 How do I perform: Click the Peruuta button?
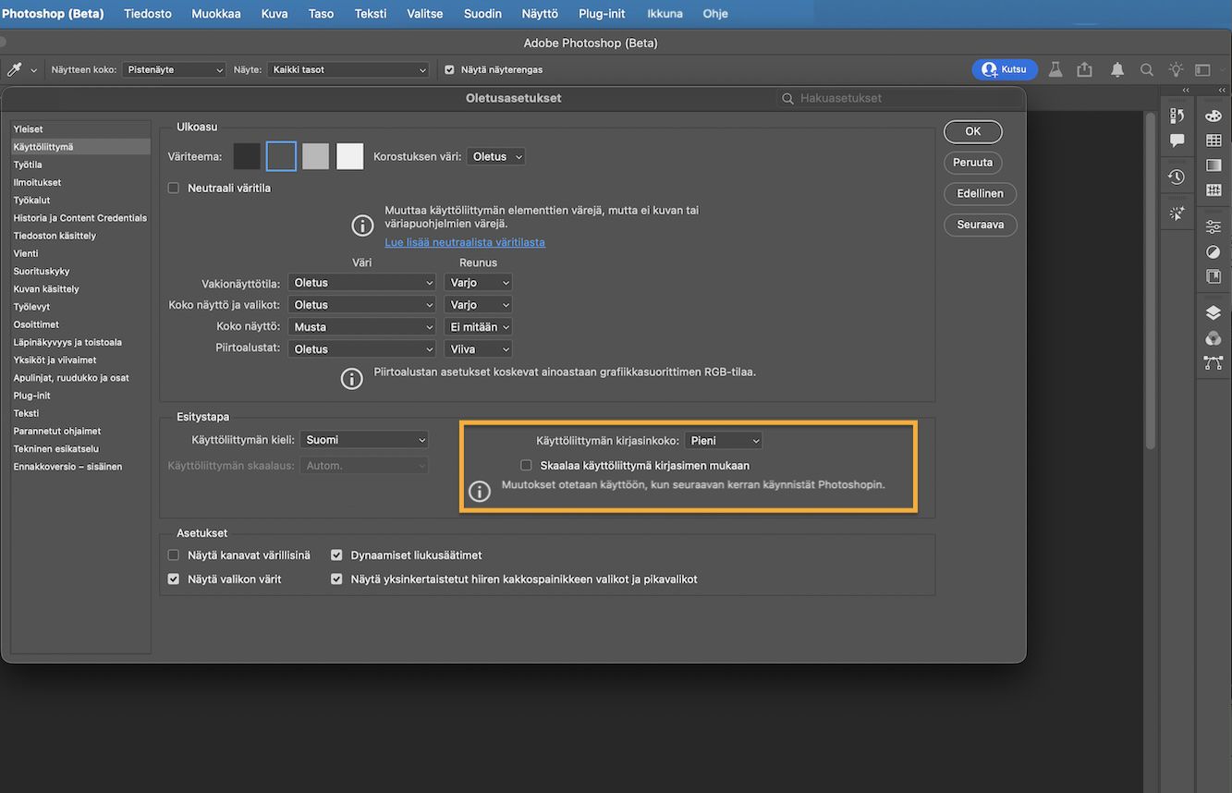tap(972, 163)
